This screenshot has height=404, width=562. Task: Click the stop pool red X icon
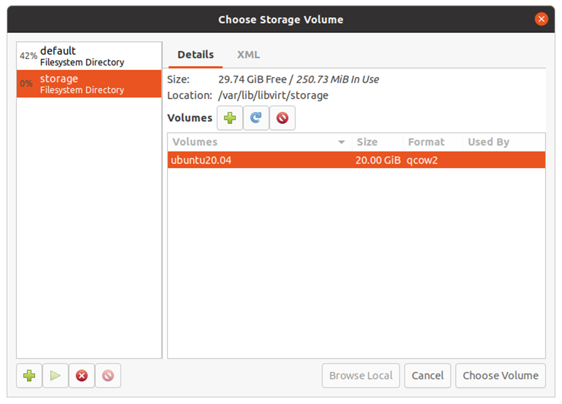point(82,376)
